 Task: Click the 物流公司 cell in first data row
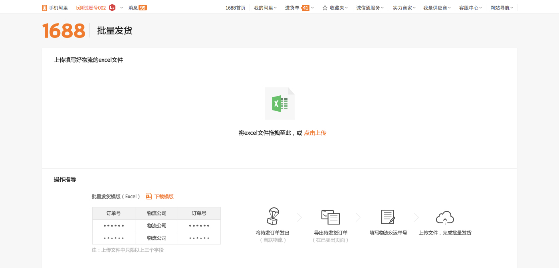[157, 226]
